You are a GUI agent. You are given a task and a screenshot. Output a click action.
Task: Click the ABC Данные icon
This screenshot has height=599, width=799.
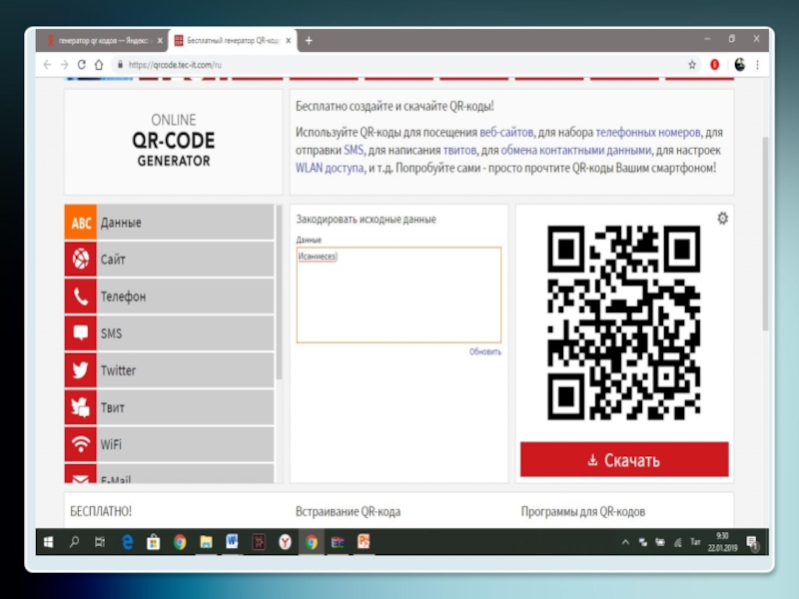80,223
